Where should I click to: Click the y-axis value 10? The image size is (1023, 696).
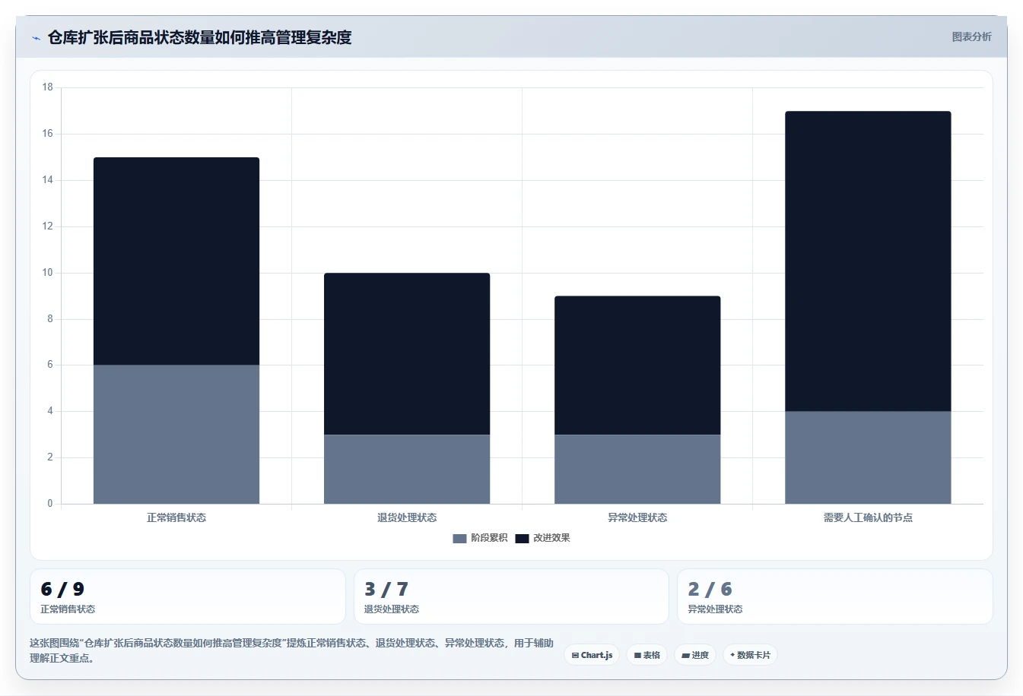[48, 273]
